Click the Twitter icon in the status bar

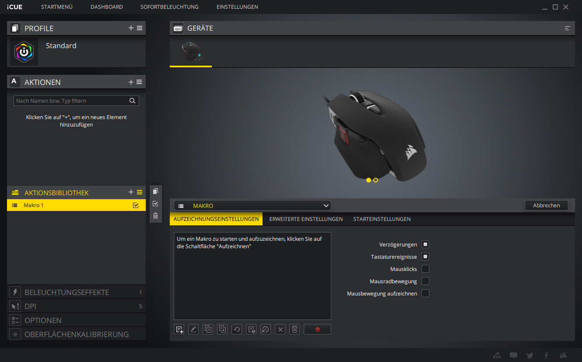pyautogui.click(x=530, y=355)
